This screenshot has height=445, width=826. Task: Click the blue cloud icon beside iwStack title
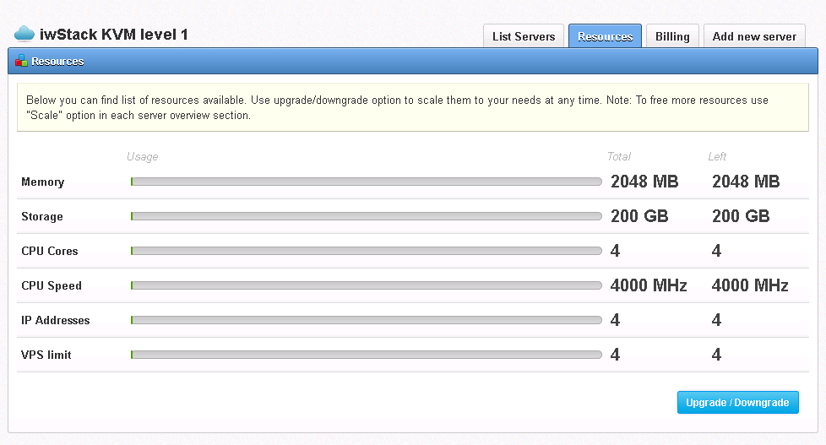coord(24,34)
